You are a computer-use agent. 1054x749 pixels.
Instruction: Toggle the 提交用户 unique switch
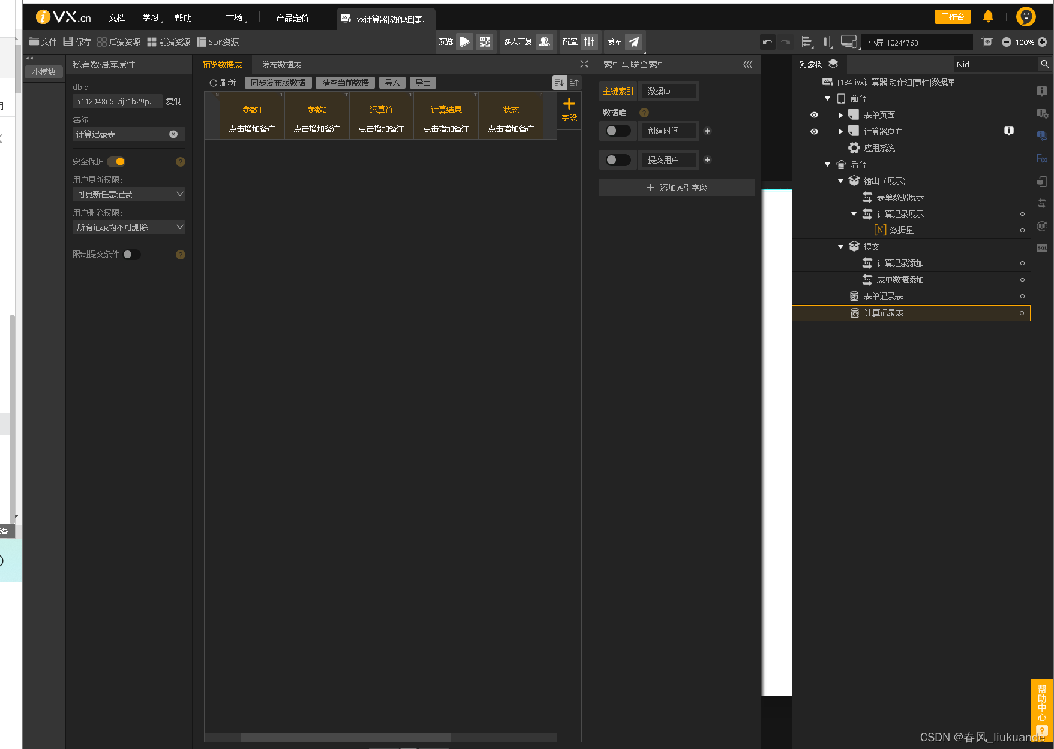(618, 160)
